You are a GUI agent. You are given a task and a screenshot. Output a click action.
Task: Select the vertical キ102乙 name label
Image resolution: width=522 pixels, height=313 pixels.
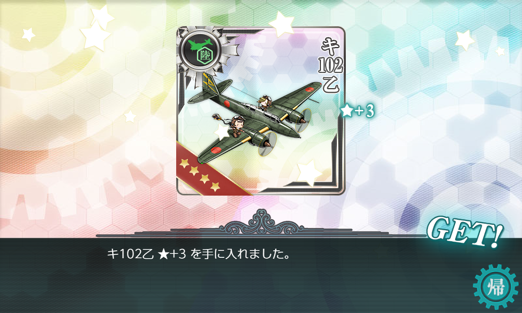[332, 63]
